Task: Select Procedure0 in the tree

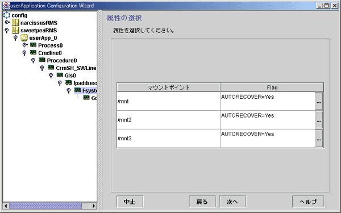Action: (x=62, y=60)
